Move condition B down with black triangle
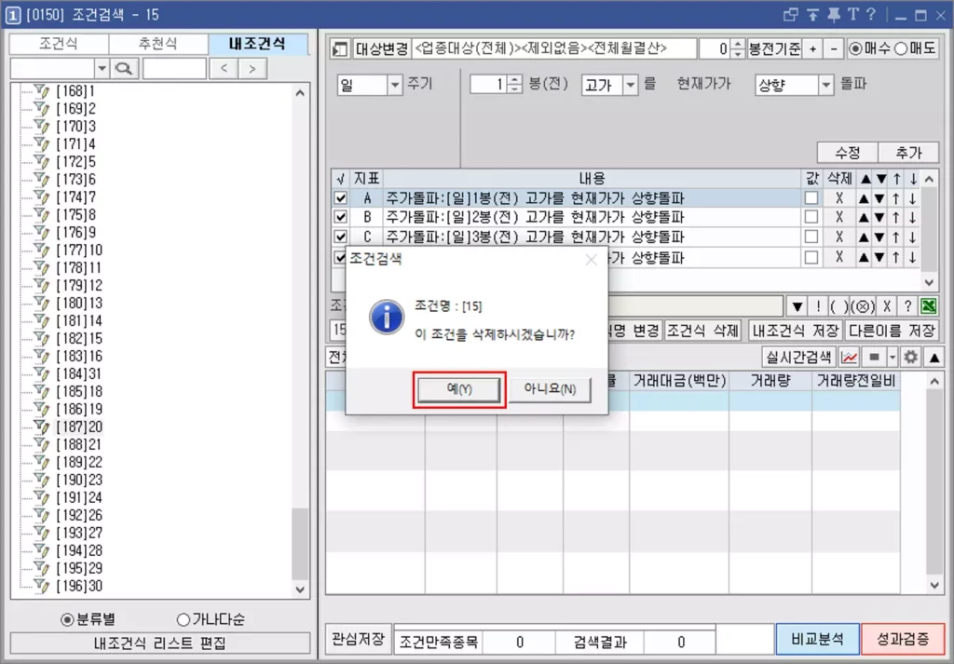This screenshot has width=954, height=664. 879,218
